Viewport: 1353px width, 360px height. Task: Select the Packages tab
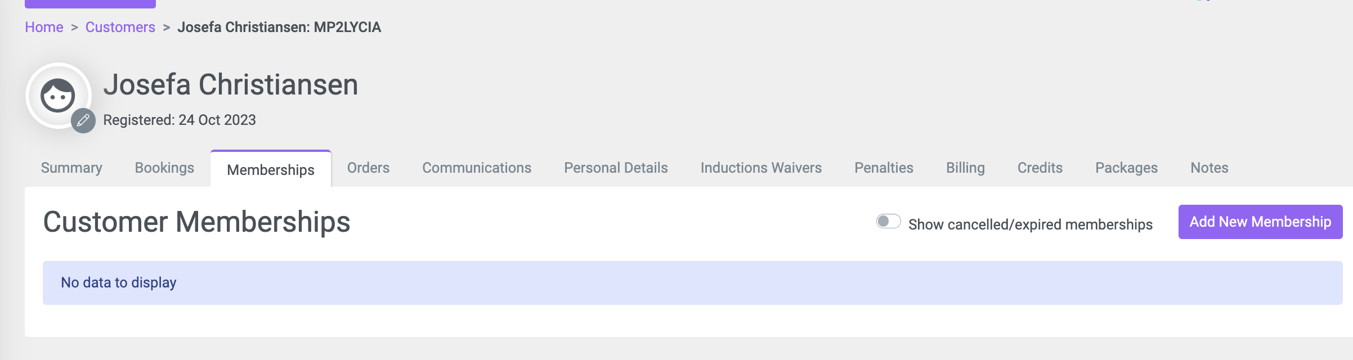[1126, 168]
